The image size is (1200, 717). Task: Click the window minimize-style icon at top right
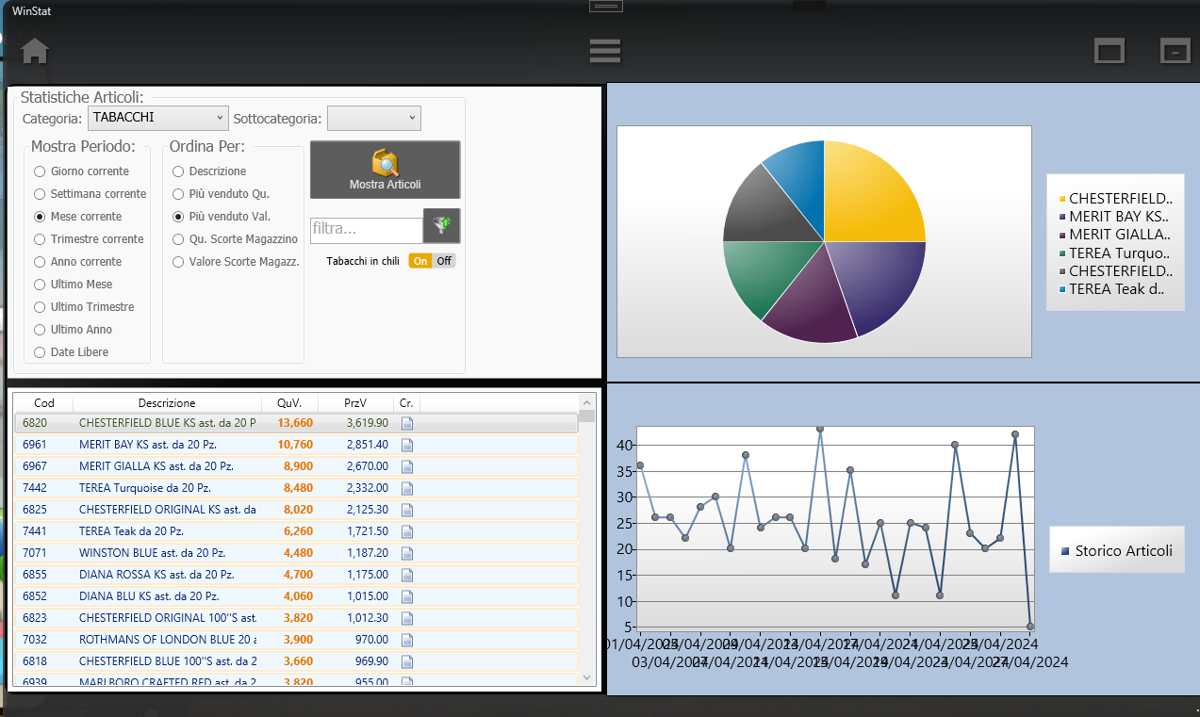pos(1175,51)
